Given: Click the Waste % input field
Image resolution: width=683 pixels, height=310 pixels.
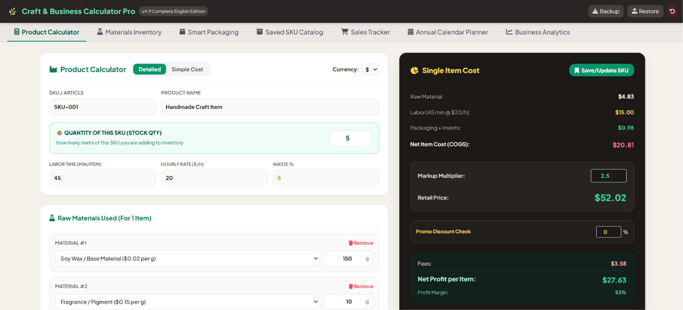Looking at the screenshot, I should click(x=326, y=178).
